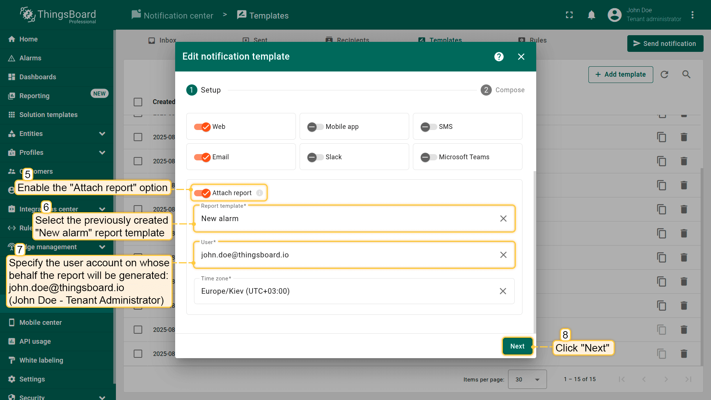711x400 pixels.
Task: Open the Alarms sidebar item
Action: point(57,58)
